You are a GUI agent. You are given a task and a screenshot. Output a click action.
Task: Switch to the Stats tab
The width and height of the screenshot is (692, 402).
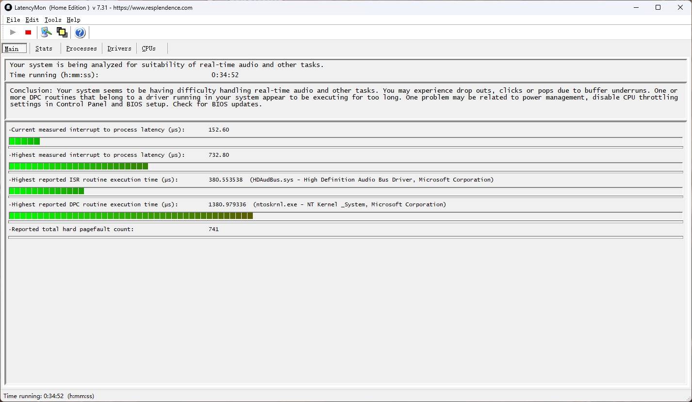[x=44, y=49]
